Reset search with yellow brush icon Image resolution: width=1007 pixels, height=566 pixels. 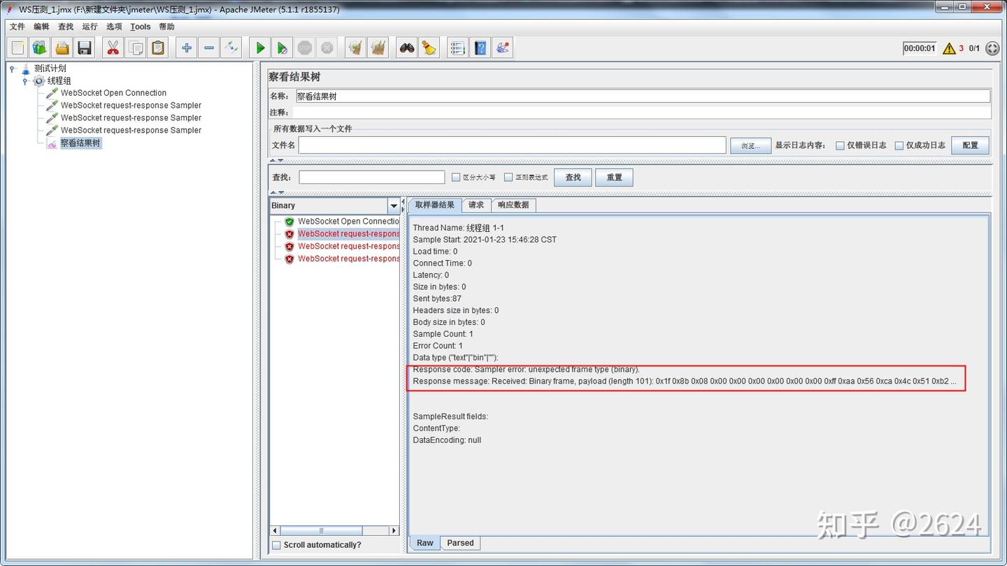click(429, 48)
